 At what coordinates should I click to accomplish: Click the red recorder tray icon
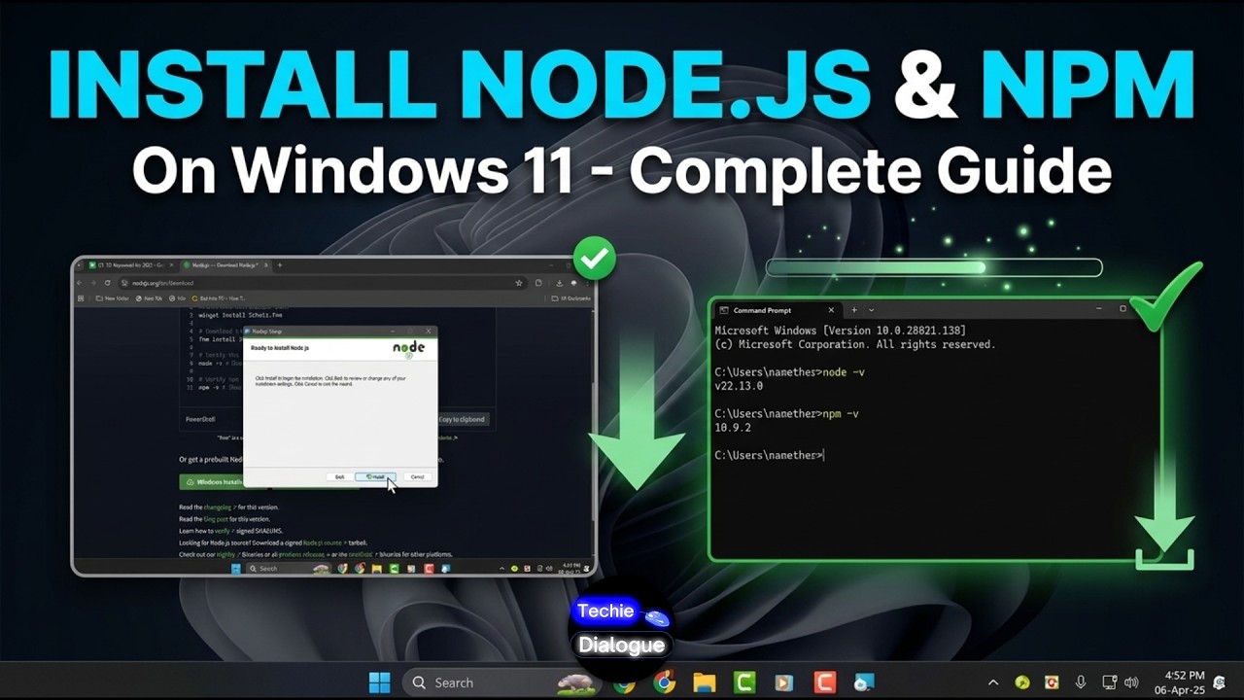1051,682
